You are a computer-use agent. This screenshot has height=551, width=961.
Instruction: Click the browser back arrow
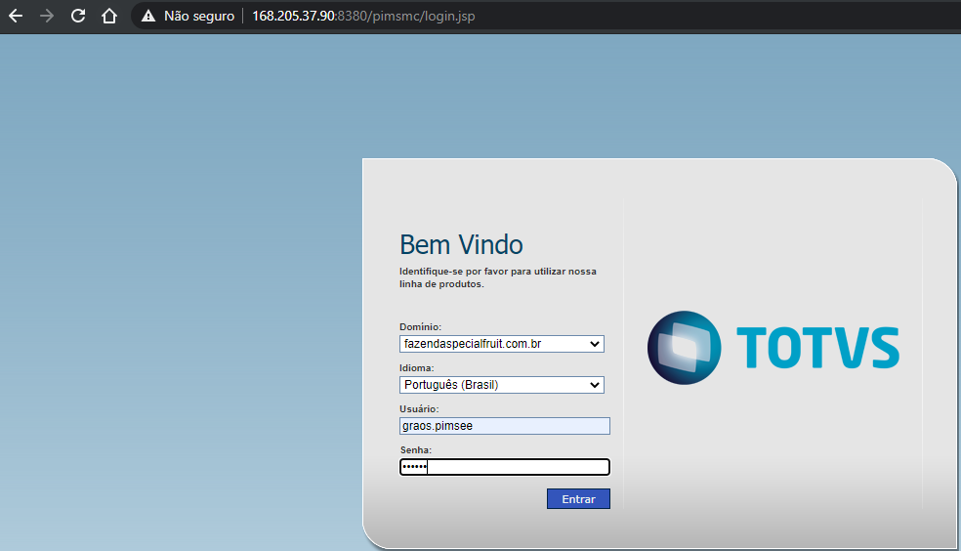16,17
